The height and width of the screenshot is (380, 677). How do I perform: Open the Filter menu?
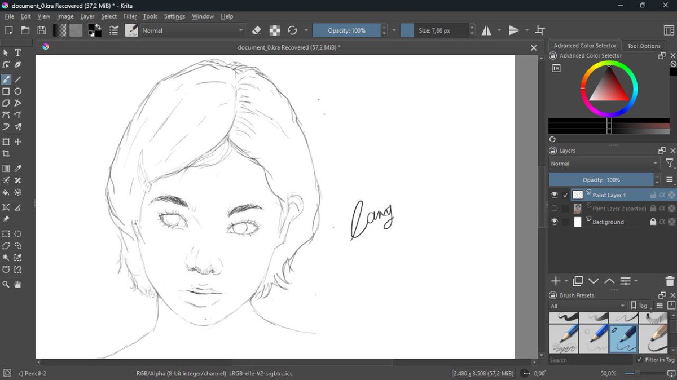click(130, 16)
